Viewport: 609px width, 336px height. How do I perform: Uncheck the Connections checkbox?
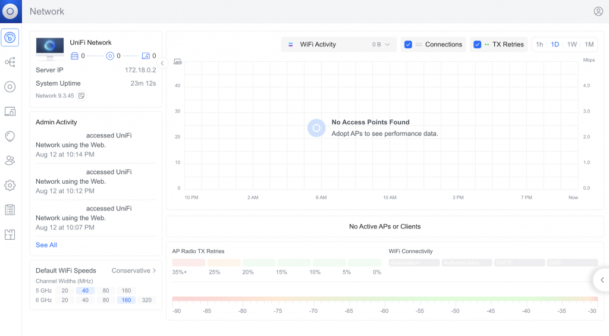408,45
